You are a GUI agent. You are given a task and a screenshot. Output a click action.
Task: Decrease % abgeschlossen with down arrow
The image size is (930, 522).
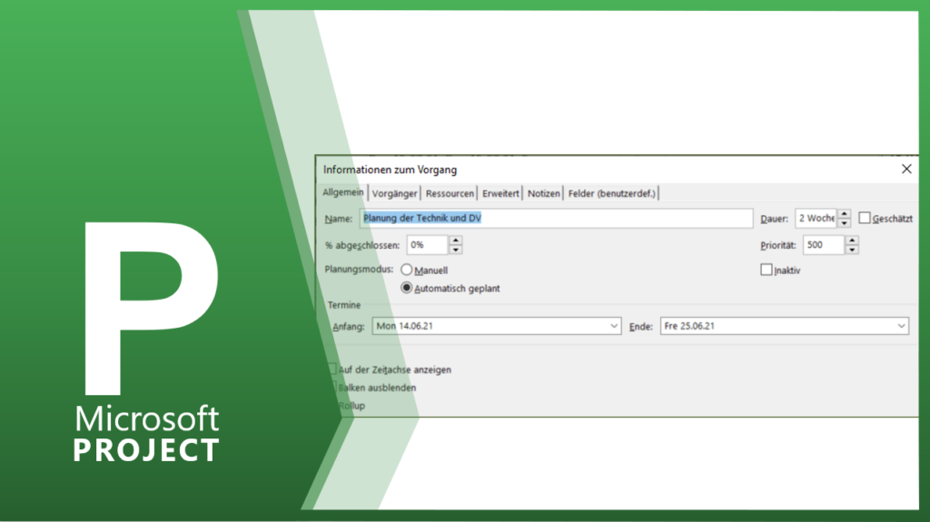pyautogui.click(x=456, y=250)
